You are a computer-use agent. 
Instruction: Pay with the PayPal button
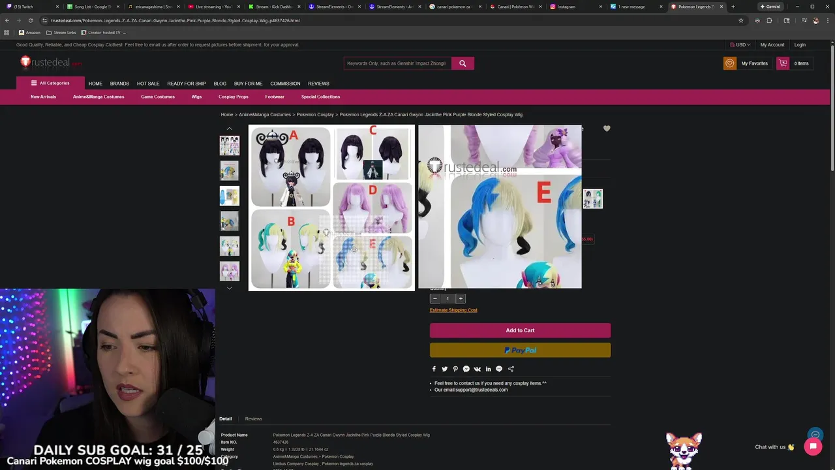point(520,351)
